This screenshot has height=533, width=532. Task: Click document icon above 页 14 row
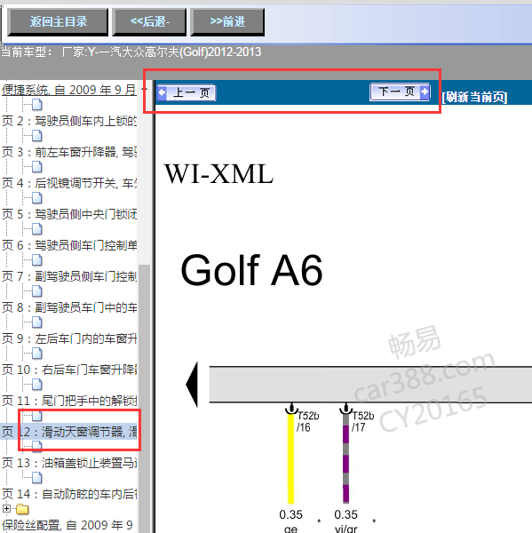click(x=37, y=478)
